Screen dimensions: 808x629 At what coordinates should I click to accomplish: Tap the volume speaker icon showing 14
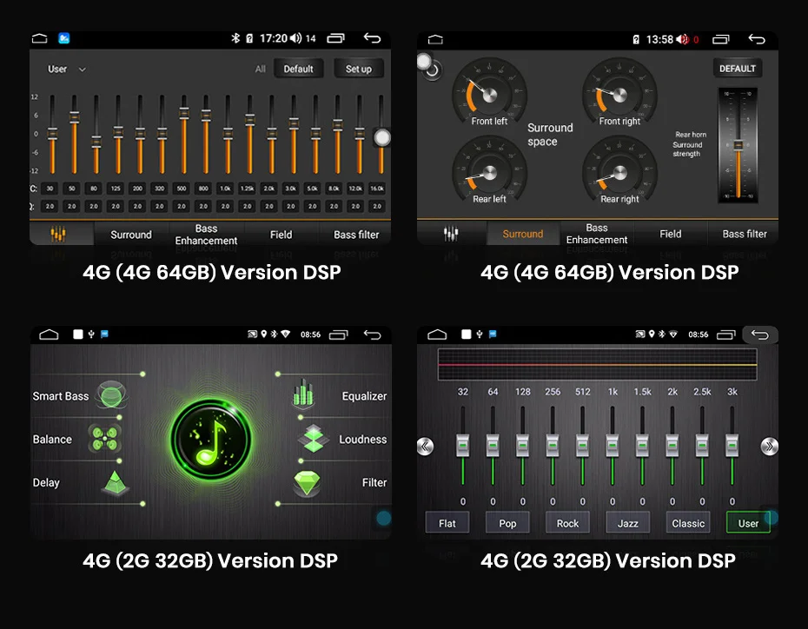click(295, 38)
